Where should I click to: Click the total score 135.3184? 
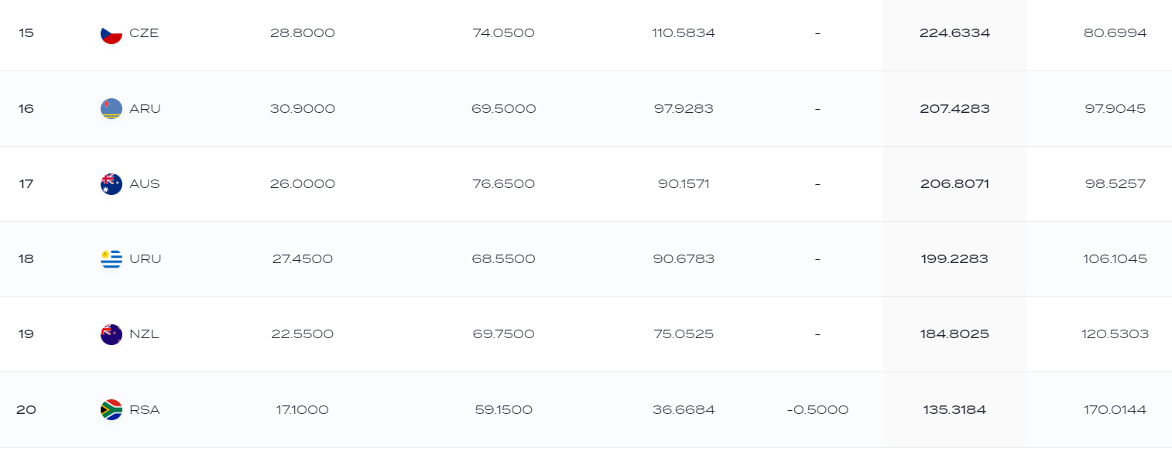click(x=954, y=409)
